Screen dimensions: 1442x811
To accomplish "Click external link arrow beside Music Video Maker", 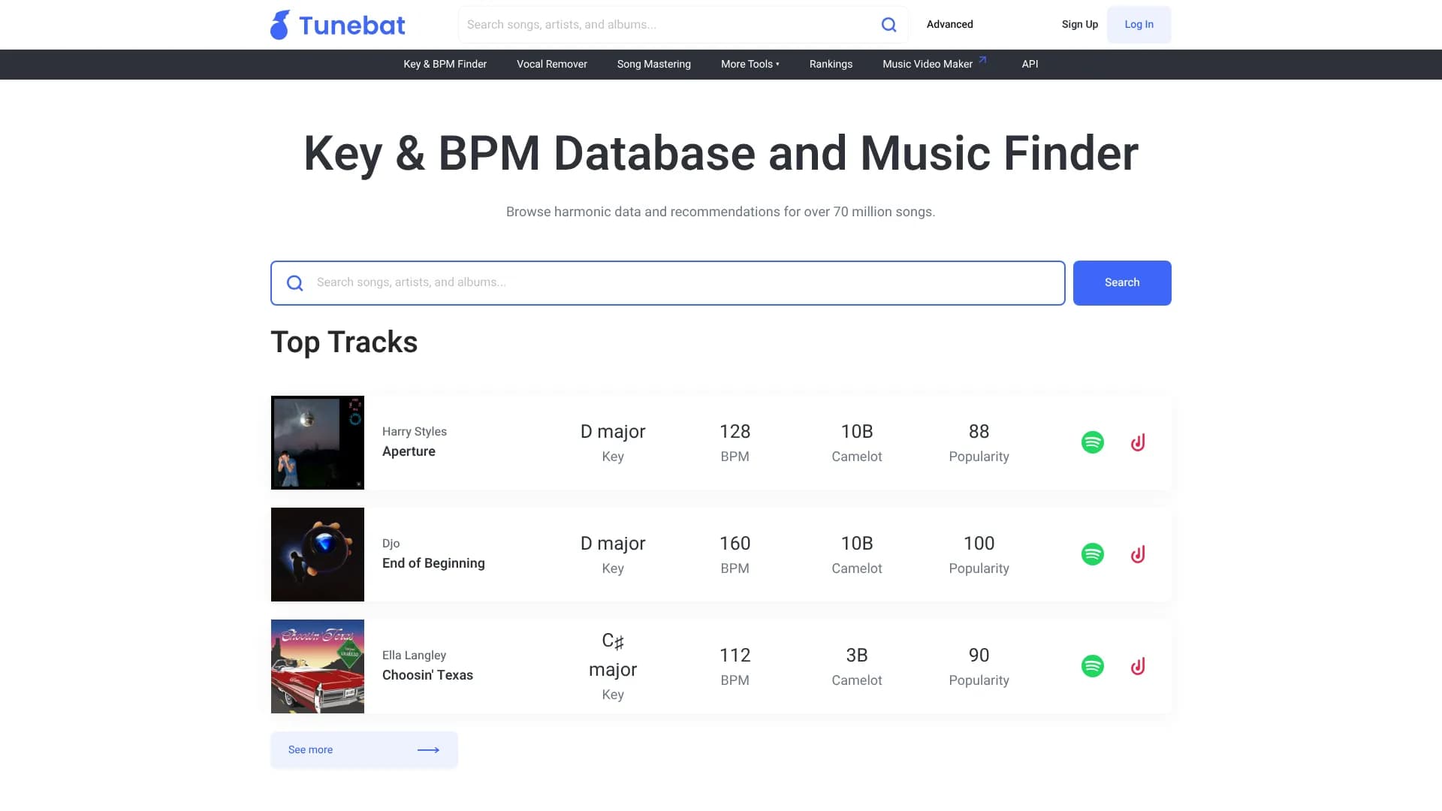I will pos(982,60).
